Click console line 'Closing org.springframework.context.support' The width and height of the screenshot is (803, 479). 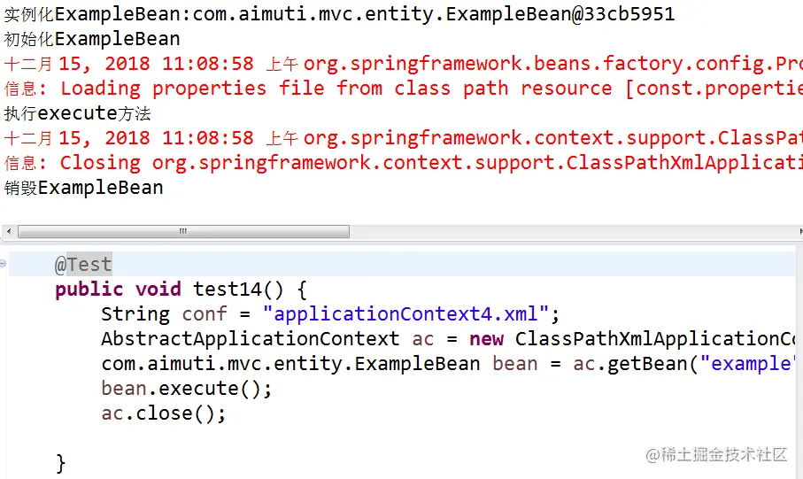coord(404,163)
